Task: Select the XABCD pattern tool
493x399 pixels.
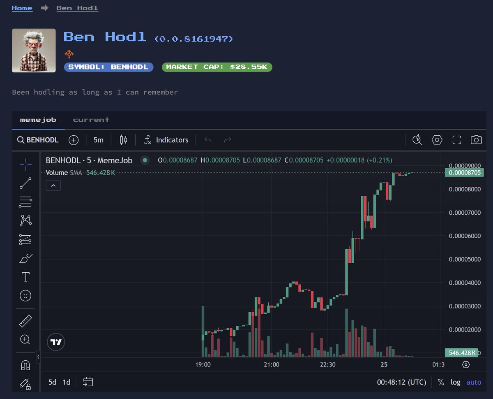Action: point(25,220)
